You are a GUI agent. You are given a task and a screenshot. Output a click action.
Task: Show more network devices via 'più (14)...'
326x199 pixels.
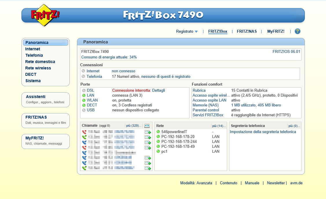click(x=219, y=126)
